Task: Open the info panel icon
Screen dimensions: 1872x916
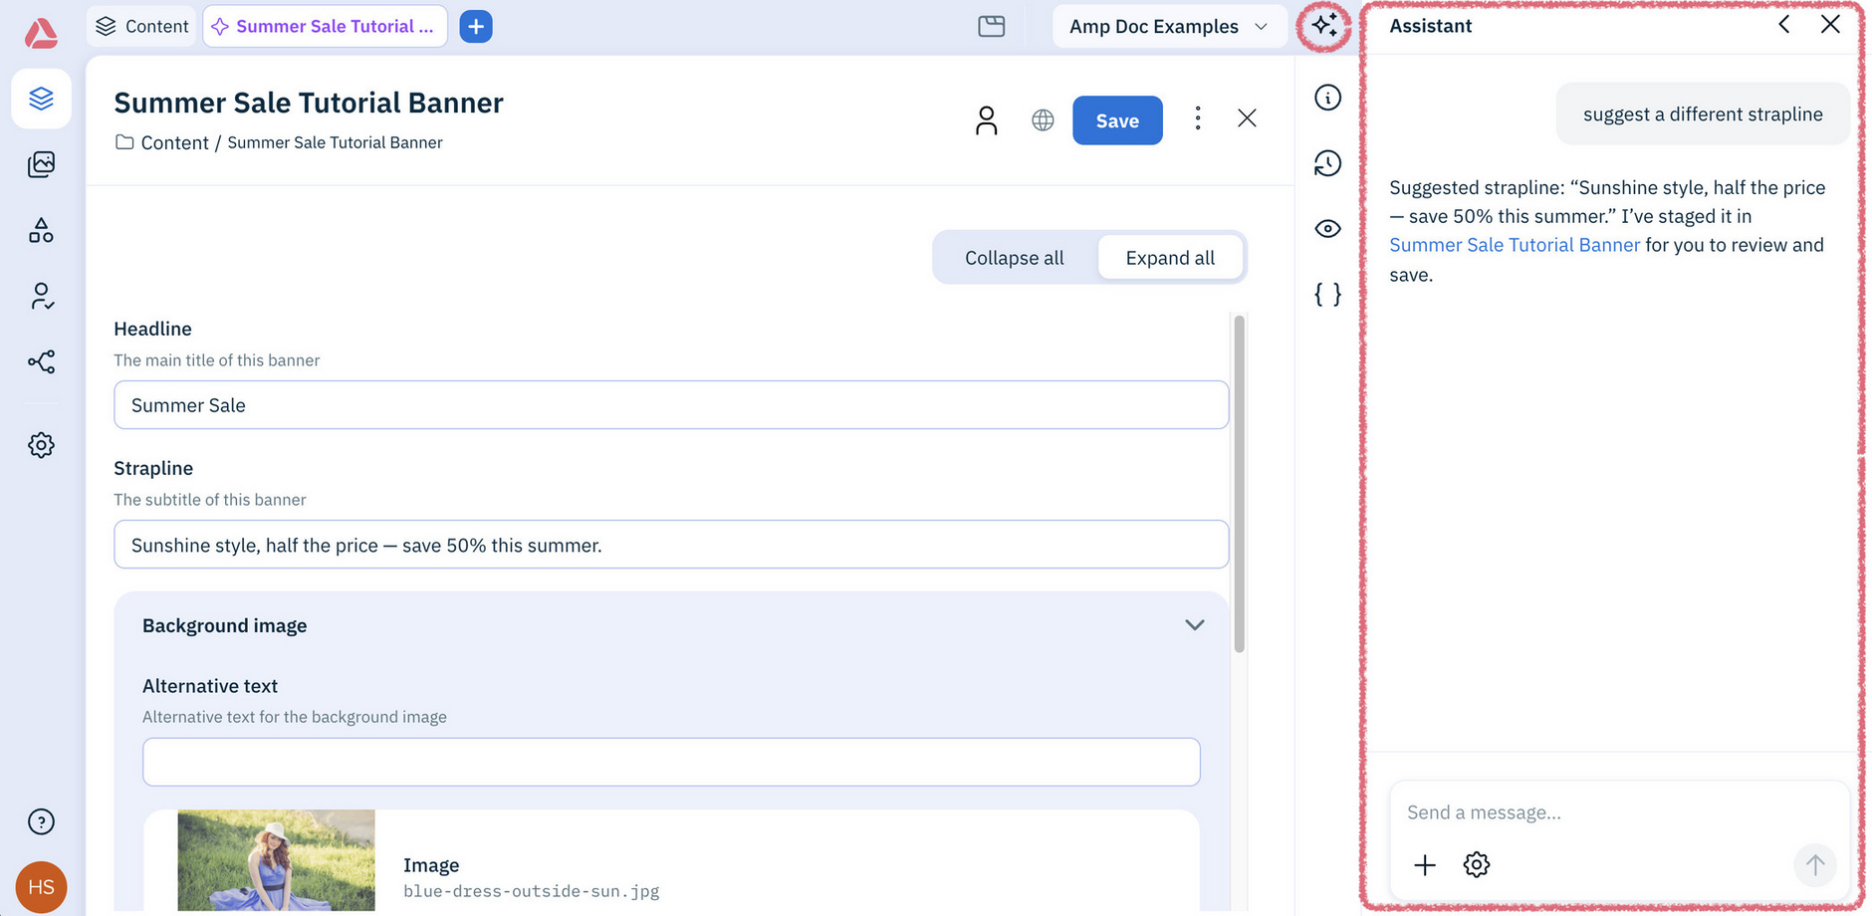Action: click(1327, 98)
